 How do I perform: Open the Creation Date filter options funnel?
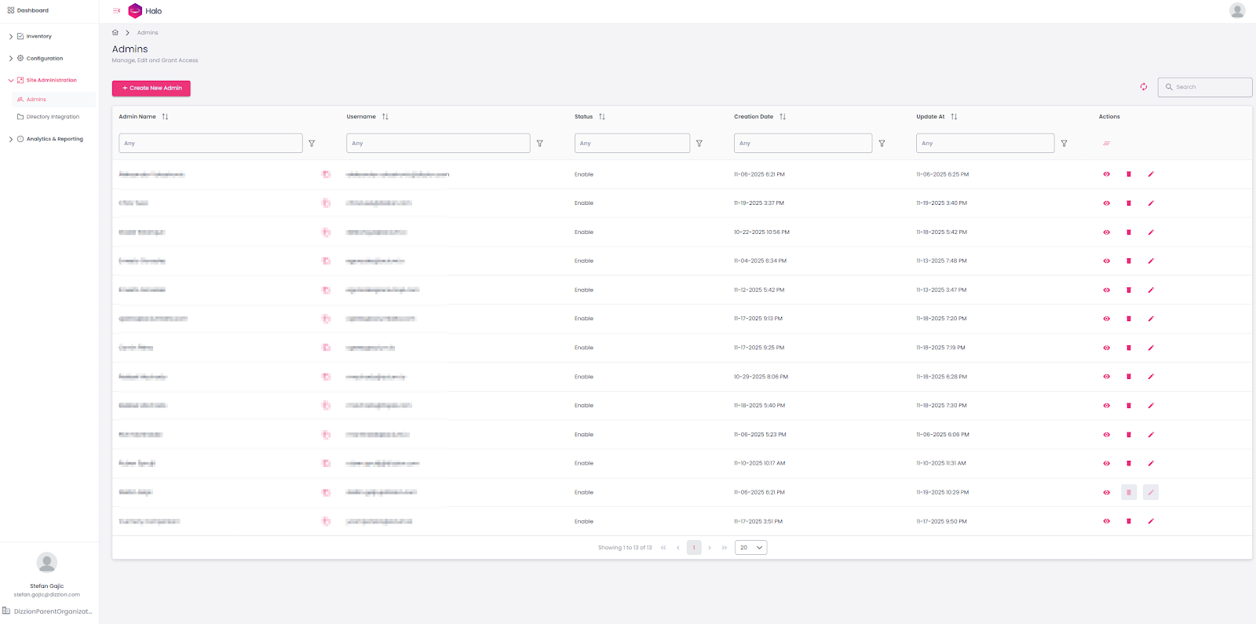(882, 144)
